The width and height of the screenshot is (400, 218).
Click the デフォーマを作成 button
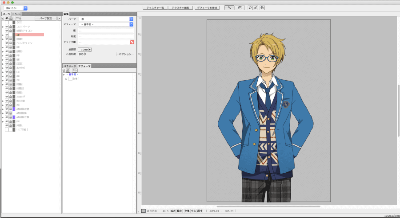tap(207, 8)
